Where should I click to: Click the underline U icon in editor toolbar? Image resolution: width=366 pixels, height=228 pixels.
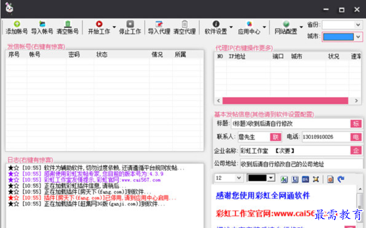click(x=295, y=179)
